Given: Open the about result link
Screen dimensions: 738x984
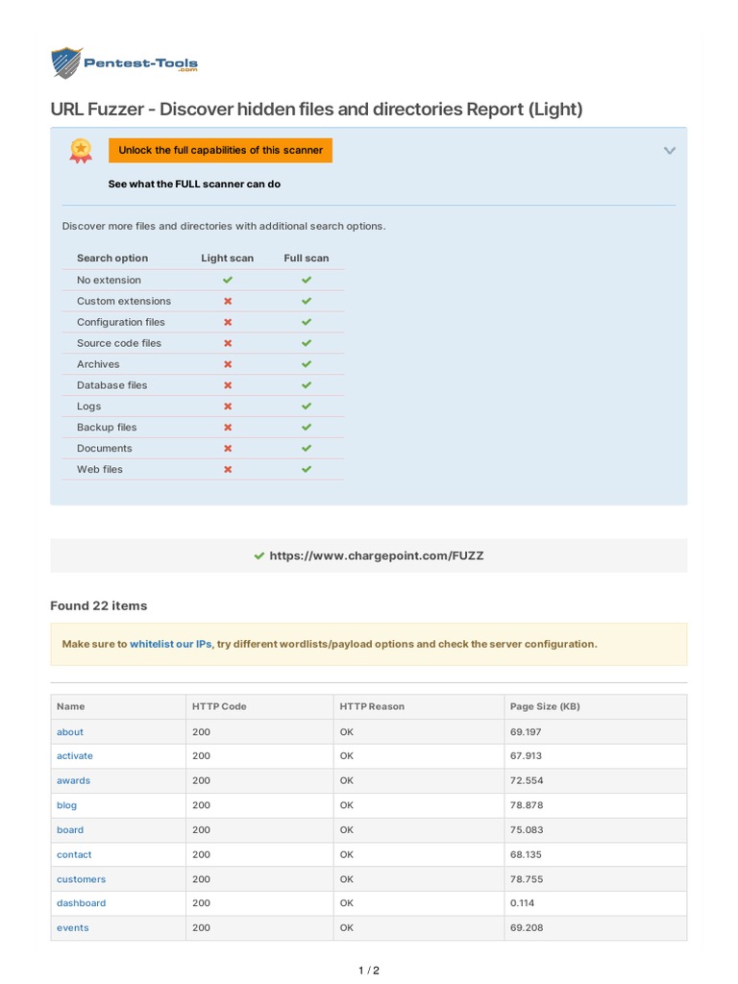Looking at the screenshot, I should 70,731.
